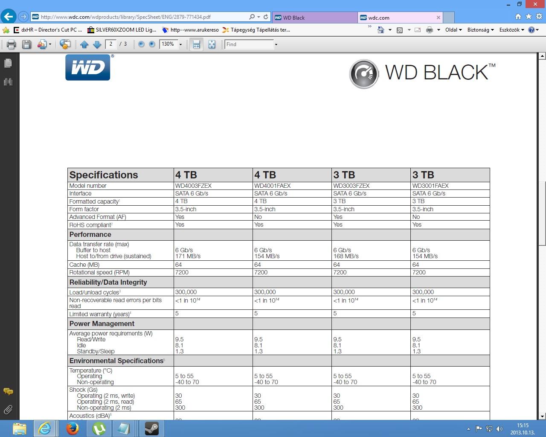Viewport: 546px width, 437px height.
Task: Go forward with the browser forward arrow
Action: pos(23,17)
